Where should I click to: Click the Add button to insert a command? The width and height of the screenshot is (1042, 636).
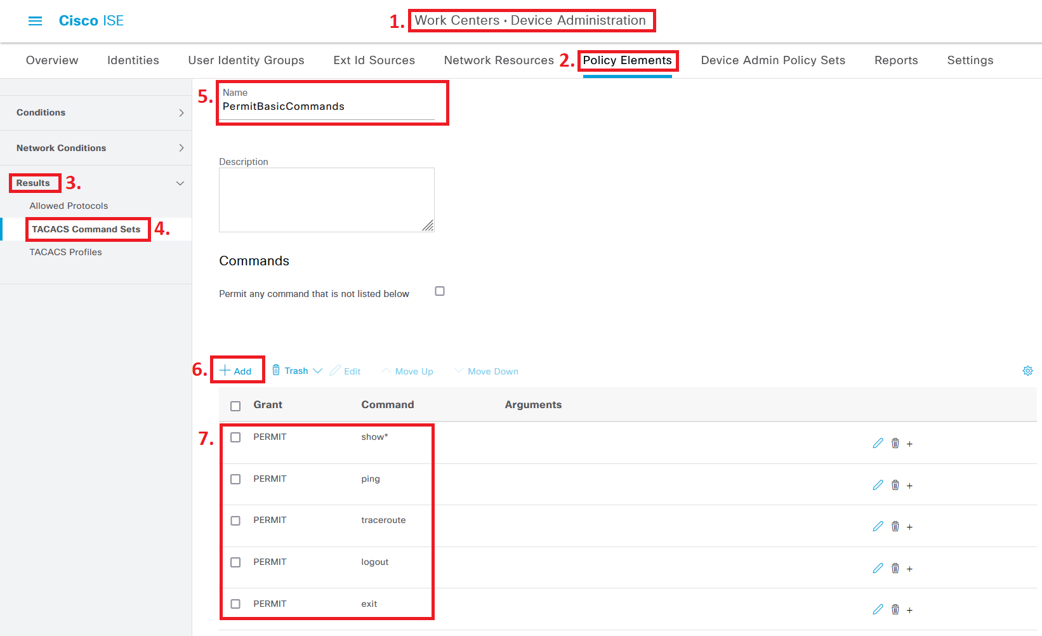pyautogui.click(x=237, y=369)
